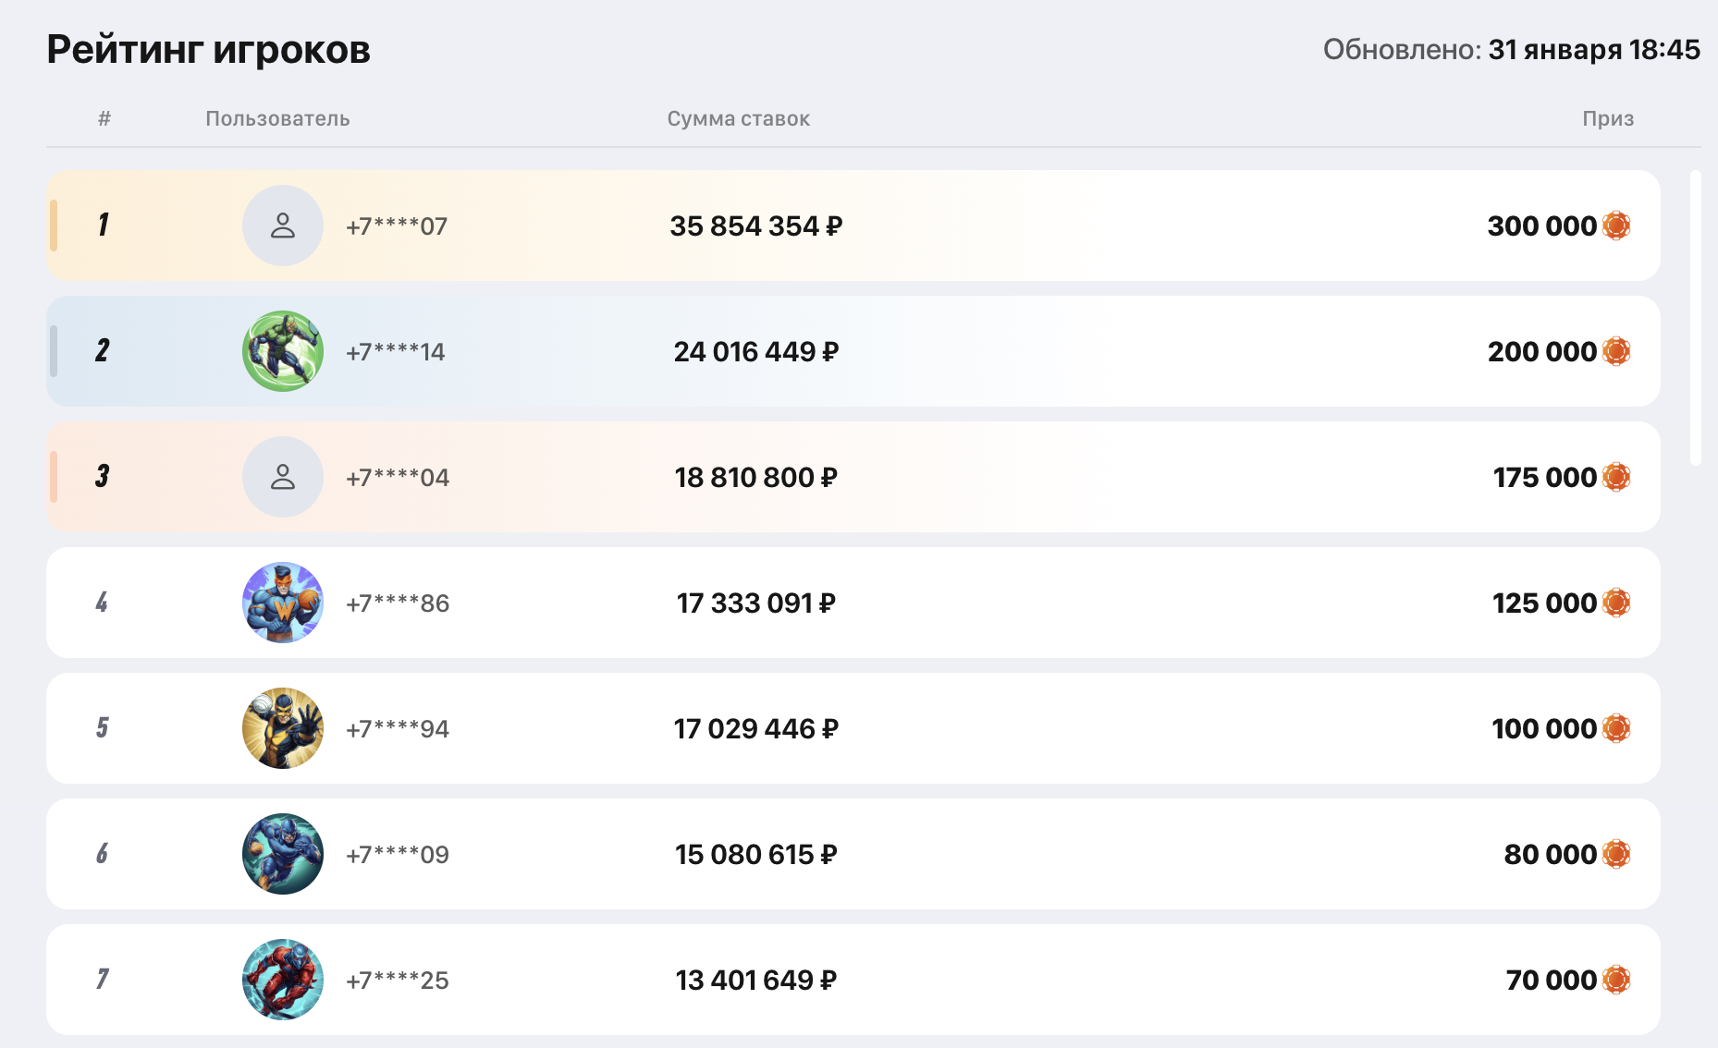Screen dimensions: 1718x1048
Task: Click the # rank column header
Action: click(x=104, y=118)
